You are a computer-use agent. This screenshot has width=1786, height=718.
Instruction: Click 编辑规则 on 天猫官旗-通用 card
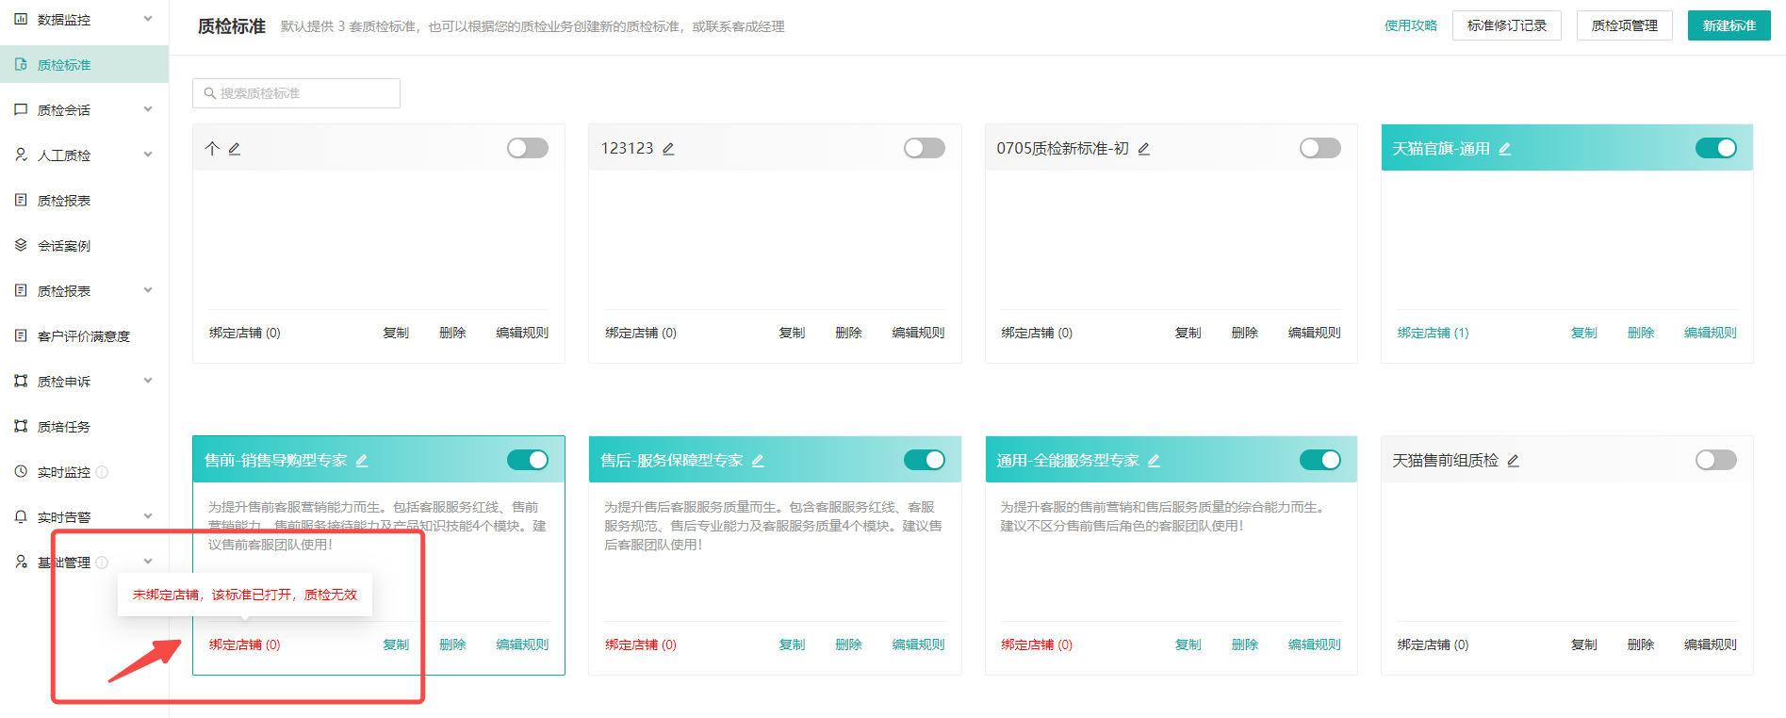tap(1710, 333)
